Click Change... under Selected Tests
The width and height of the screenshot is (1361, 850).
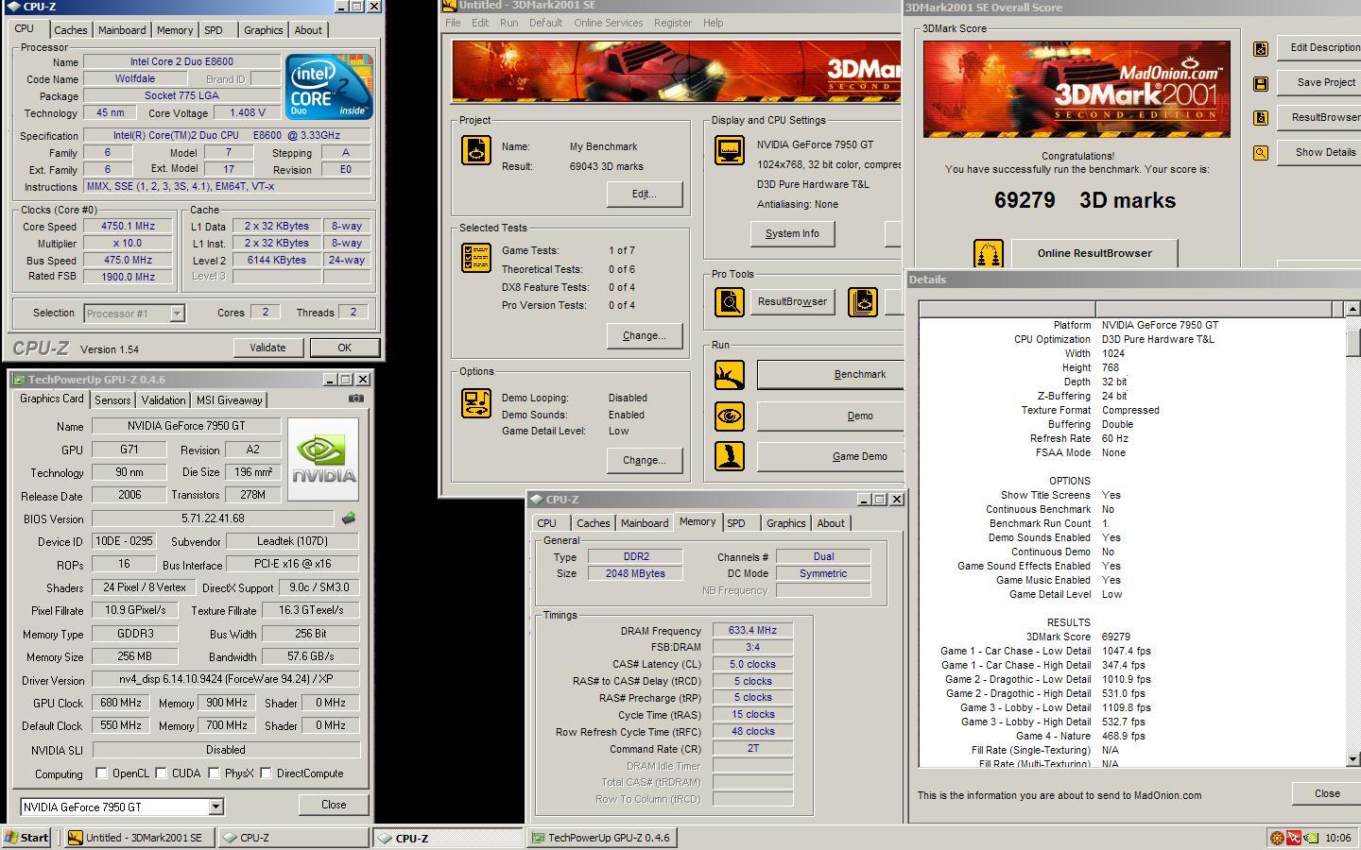[x=644, y=335]
